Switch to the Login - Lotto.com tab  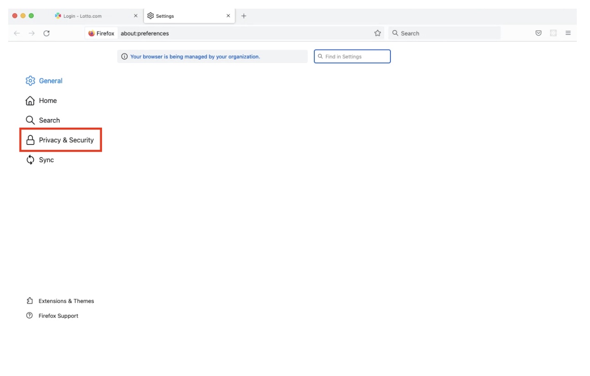pos(96,16)
